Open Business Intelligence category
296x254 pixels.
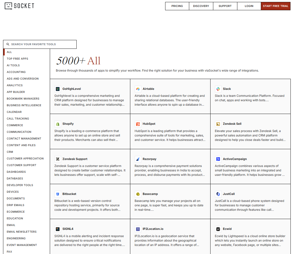point(27,105)
